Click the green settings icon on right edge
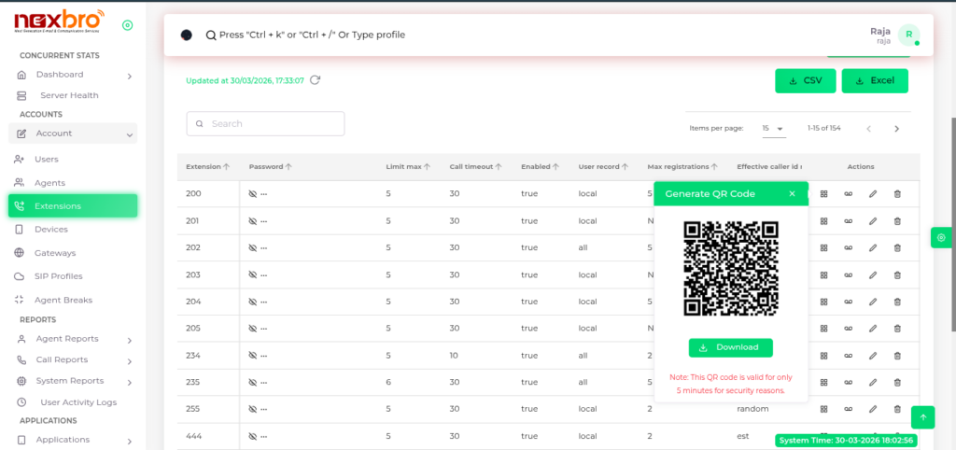 (940, 238)
